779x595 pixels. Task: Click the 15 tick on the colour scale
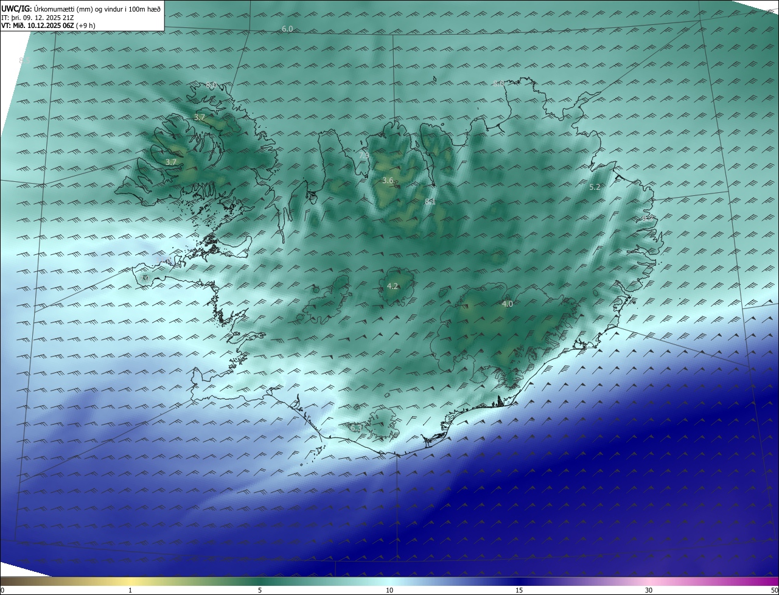(519, 590)
